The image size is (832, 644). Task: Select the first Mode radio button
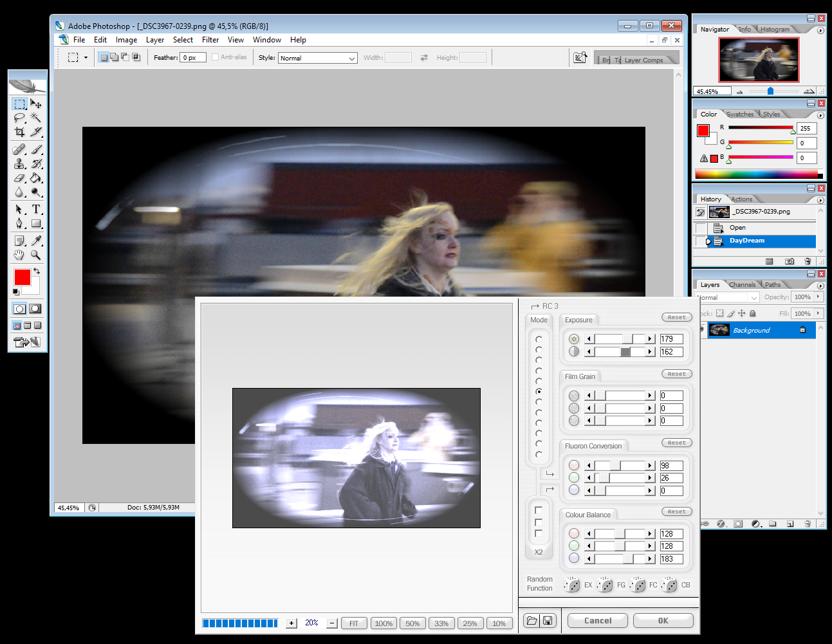[x=539, y=339]
